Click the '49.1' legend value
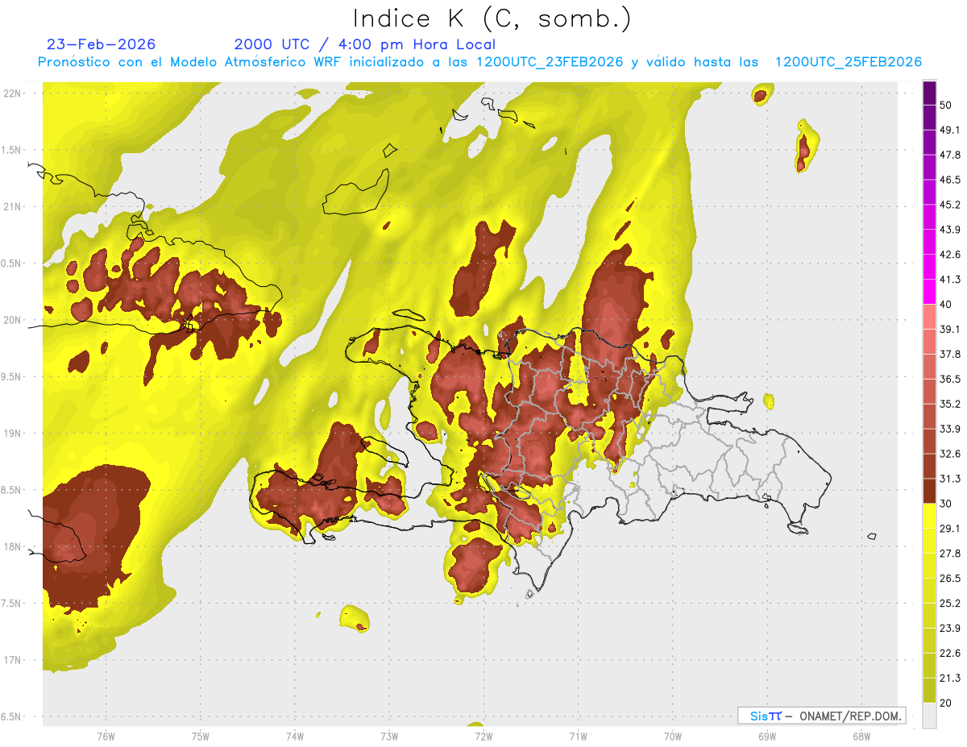The height and width of the screenshot is (747, 967). pos(949,130)
